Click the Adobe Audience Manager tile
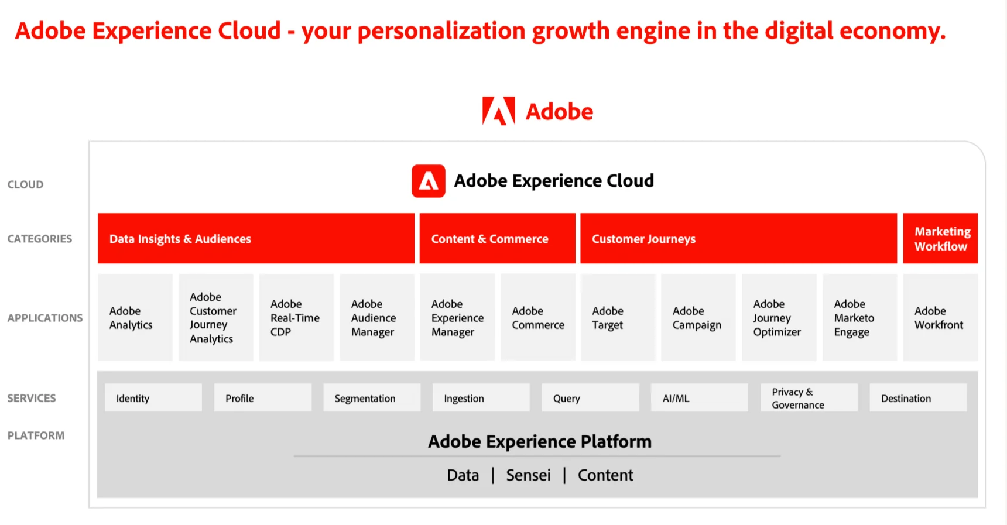Screen dimensions: 1007x525 [377, 318]
